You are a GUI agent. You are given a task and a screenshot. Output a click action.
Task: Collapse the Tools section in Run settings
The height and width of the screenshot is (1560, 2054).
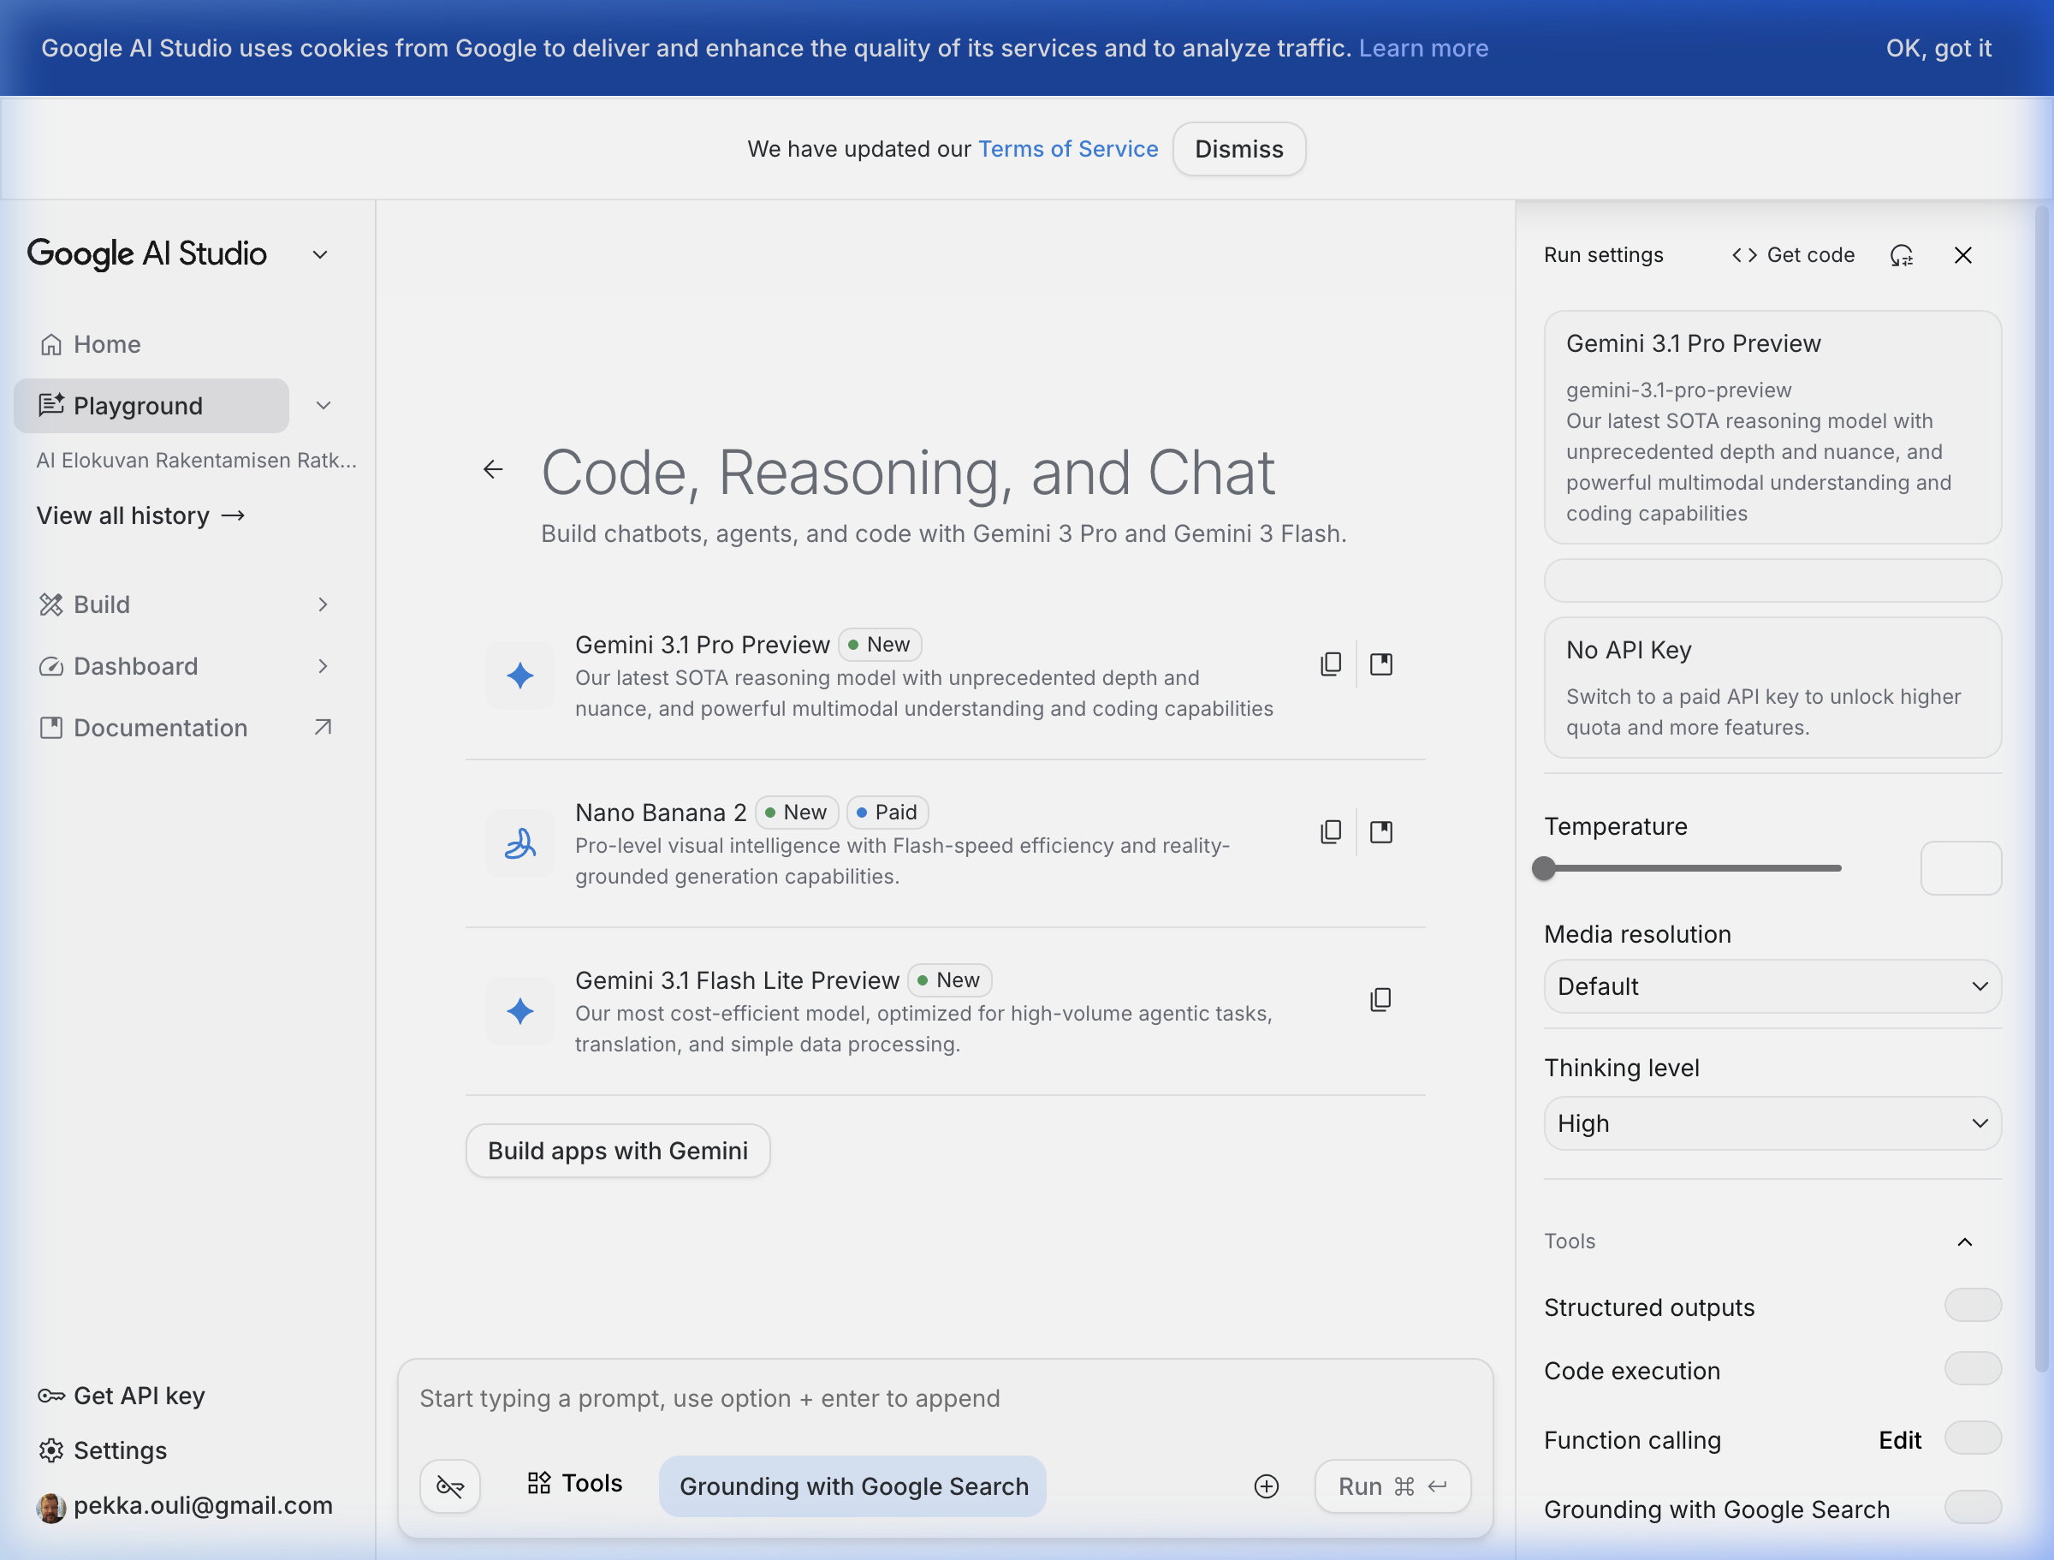1965,1241
